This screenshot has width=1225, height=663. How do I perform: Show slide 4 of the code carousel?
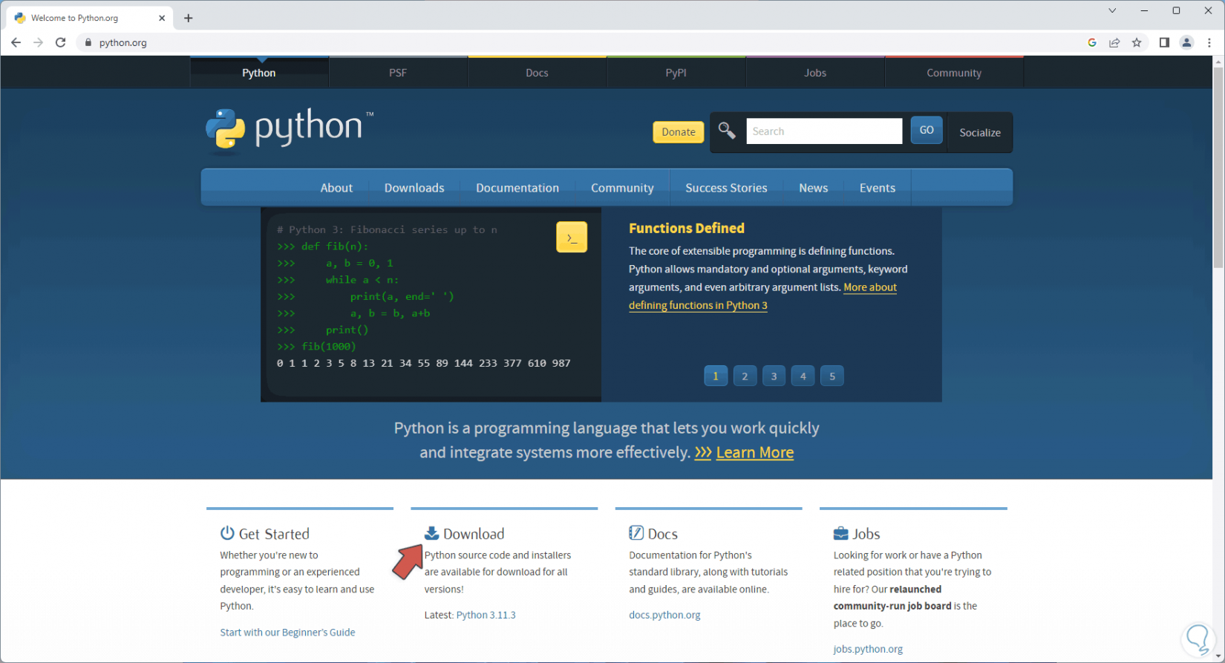(x=803, y=376)
